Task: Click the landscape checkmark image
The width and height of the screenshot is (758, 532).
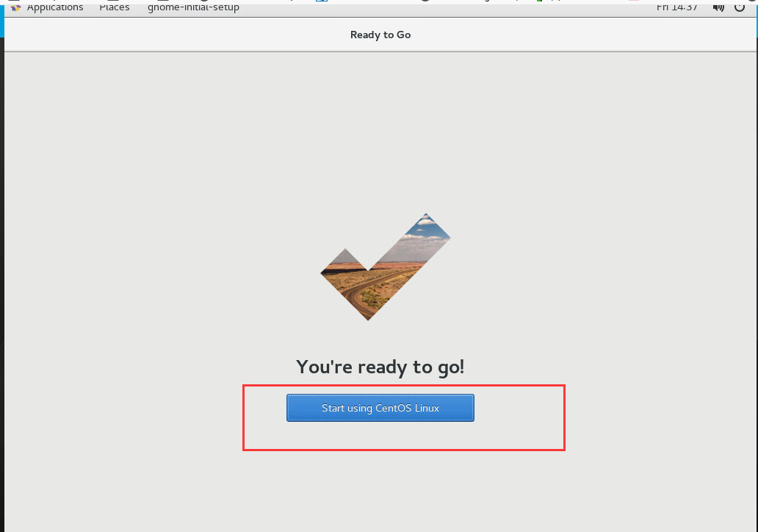Action: (x=386, y=267)
